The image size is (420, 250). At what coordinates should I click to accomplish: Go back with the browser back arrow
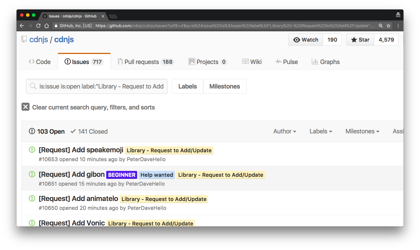pyautogui.click(x=22, y=26)
